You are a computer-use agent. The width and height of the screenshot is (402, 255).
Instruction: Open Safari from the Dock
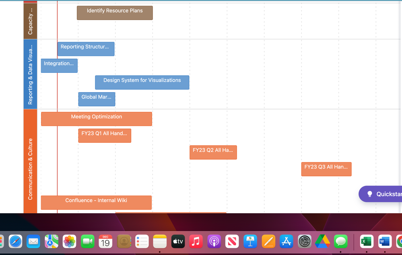[x=15, y=241]
